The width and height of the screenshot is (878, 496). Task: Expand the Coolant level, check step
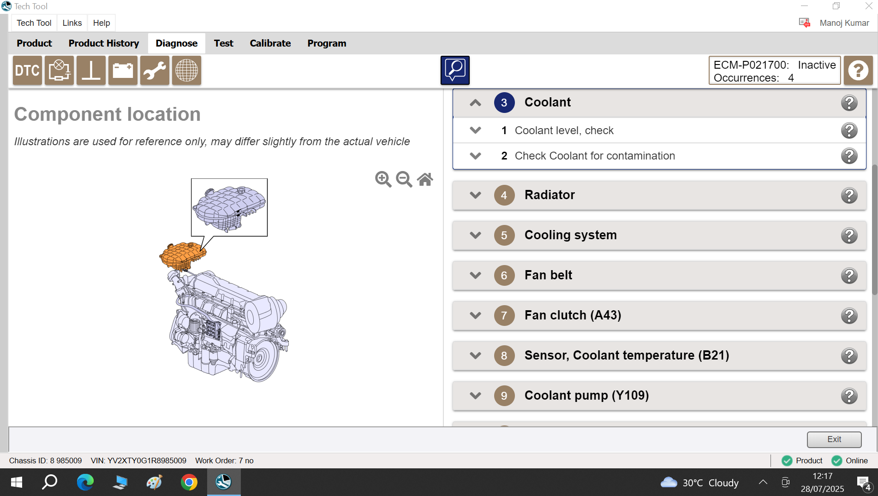tap(475, 130)
